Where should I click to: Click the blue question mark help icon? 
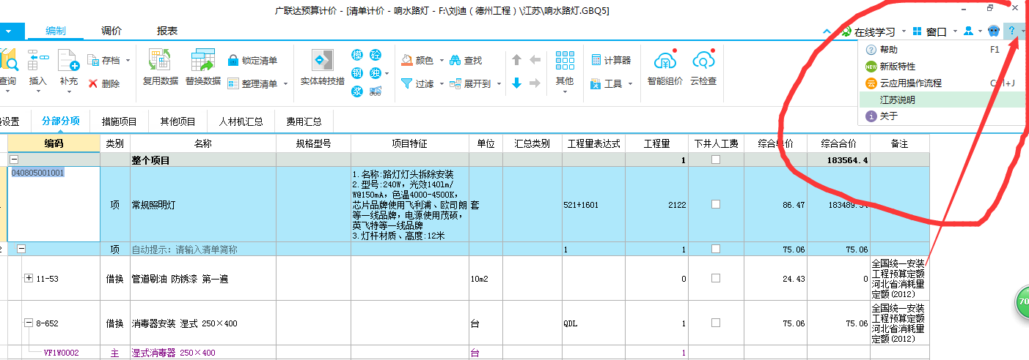(x=1011, y=31)
